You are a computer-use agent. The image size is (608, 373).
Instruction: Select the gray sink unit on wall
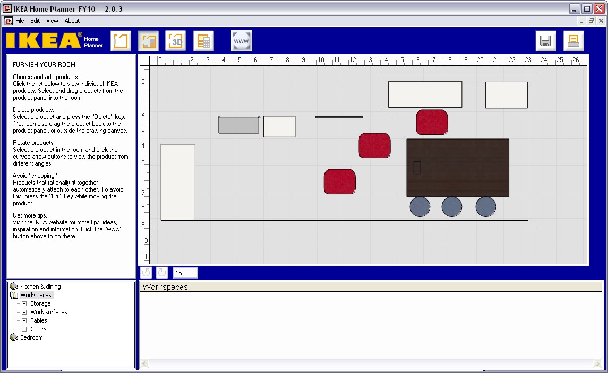click(x=239, y=125)
